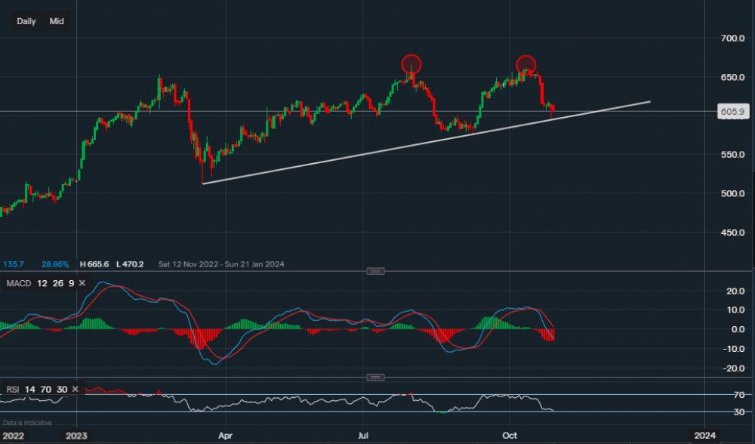Click the left red circle annotation

(x=411, y=65)
